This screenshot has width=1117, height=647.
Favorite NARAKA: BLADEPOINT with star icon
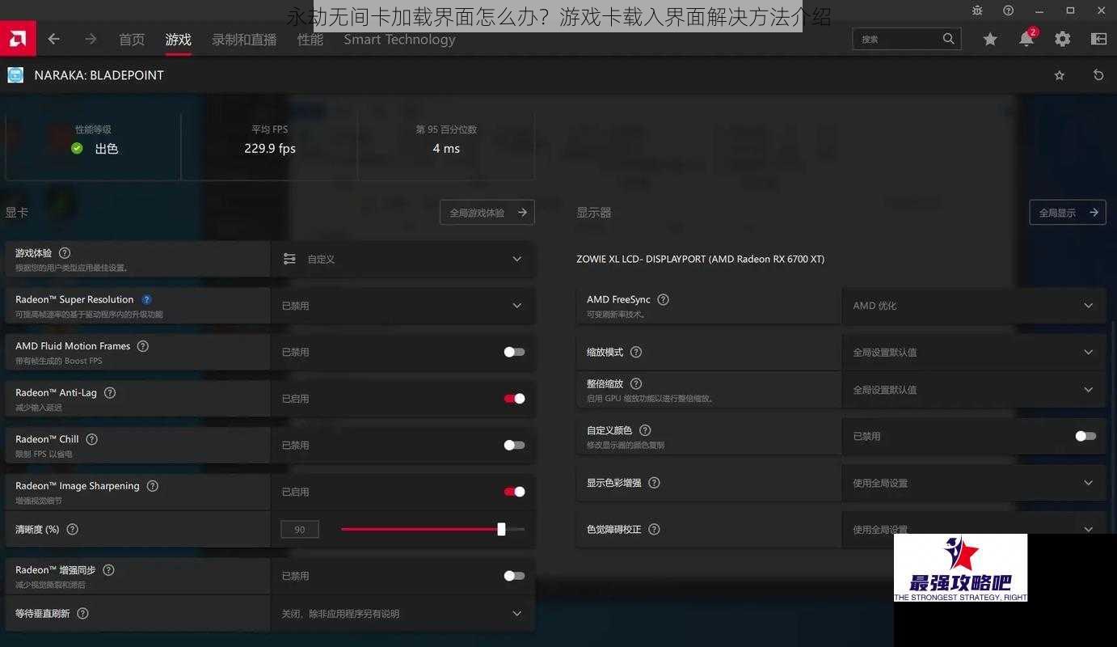[1060, 75]
